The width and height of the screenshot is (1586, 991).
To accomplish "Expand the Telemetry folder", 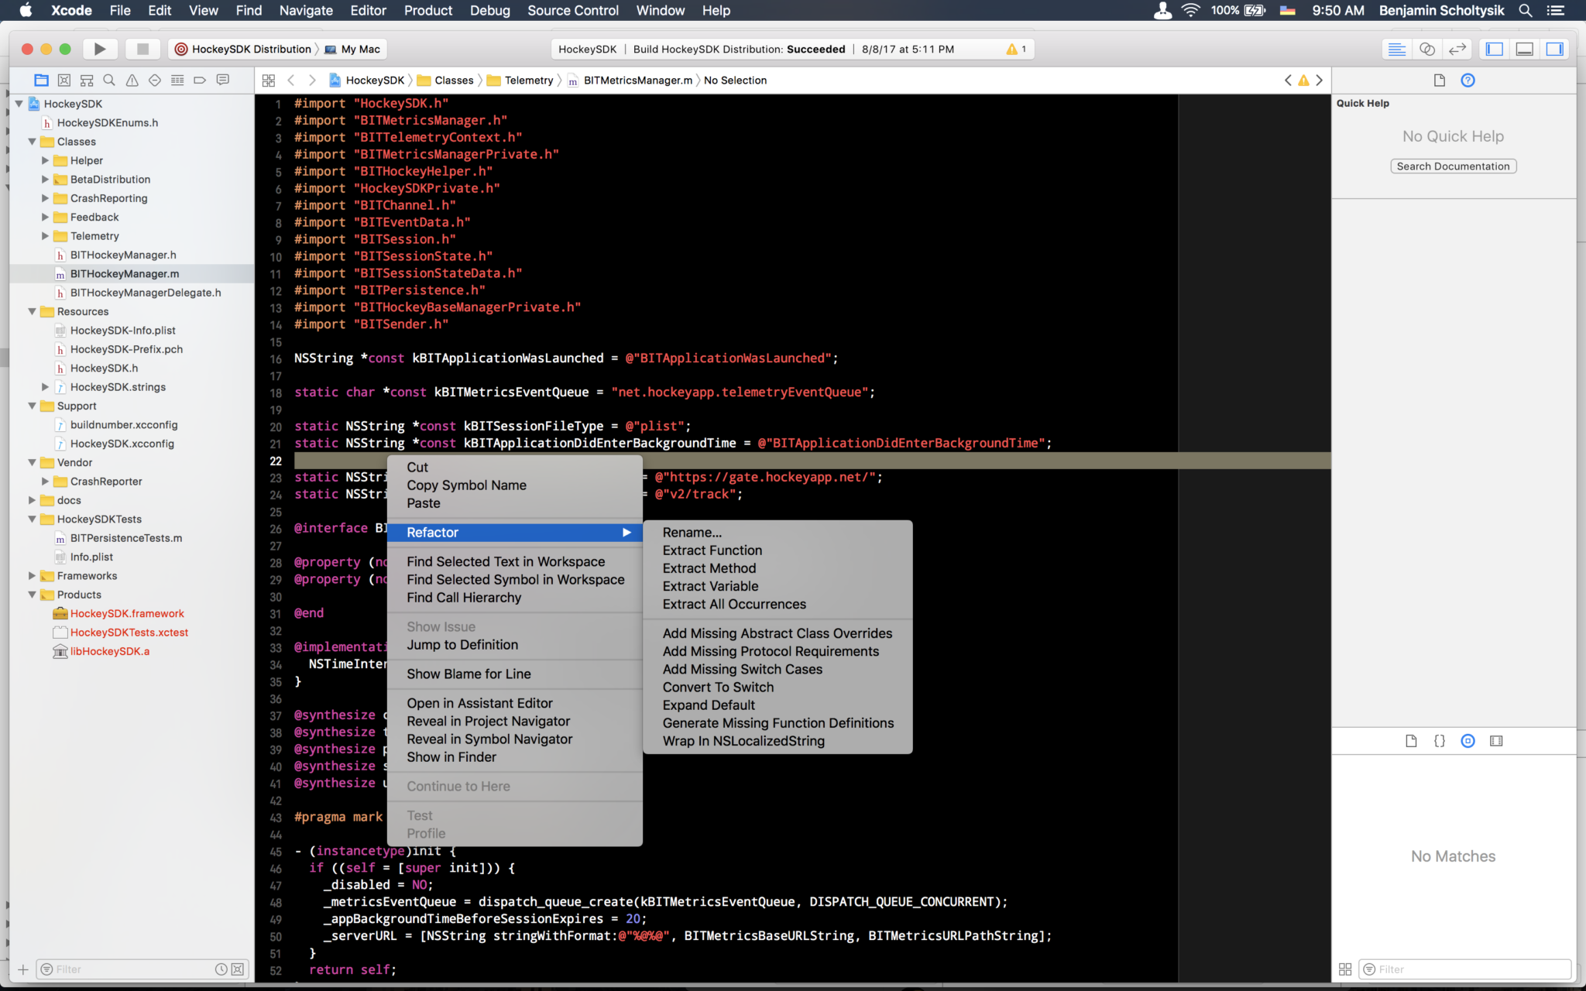I will 45,236.
